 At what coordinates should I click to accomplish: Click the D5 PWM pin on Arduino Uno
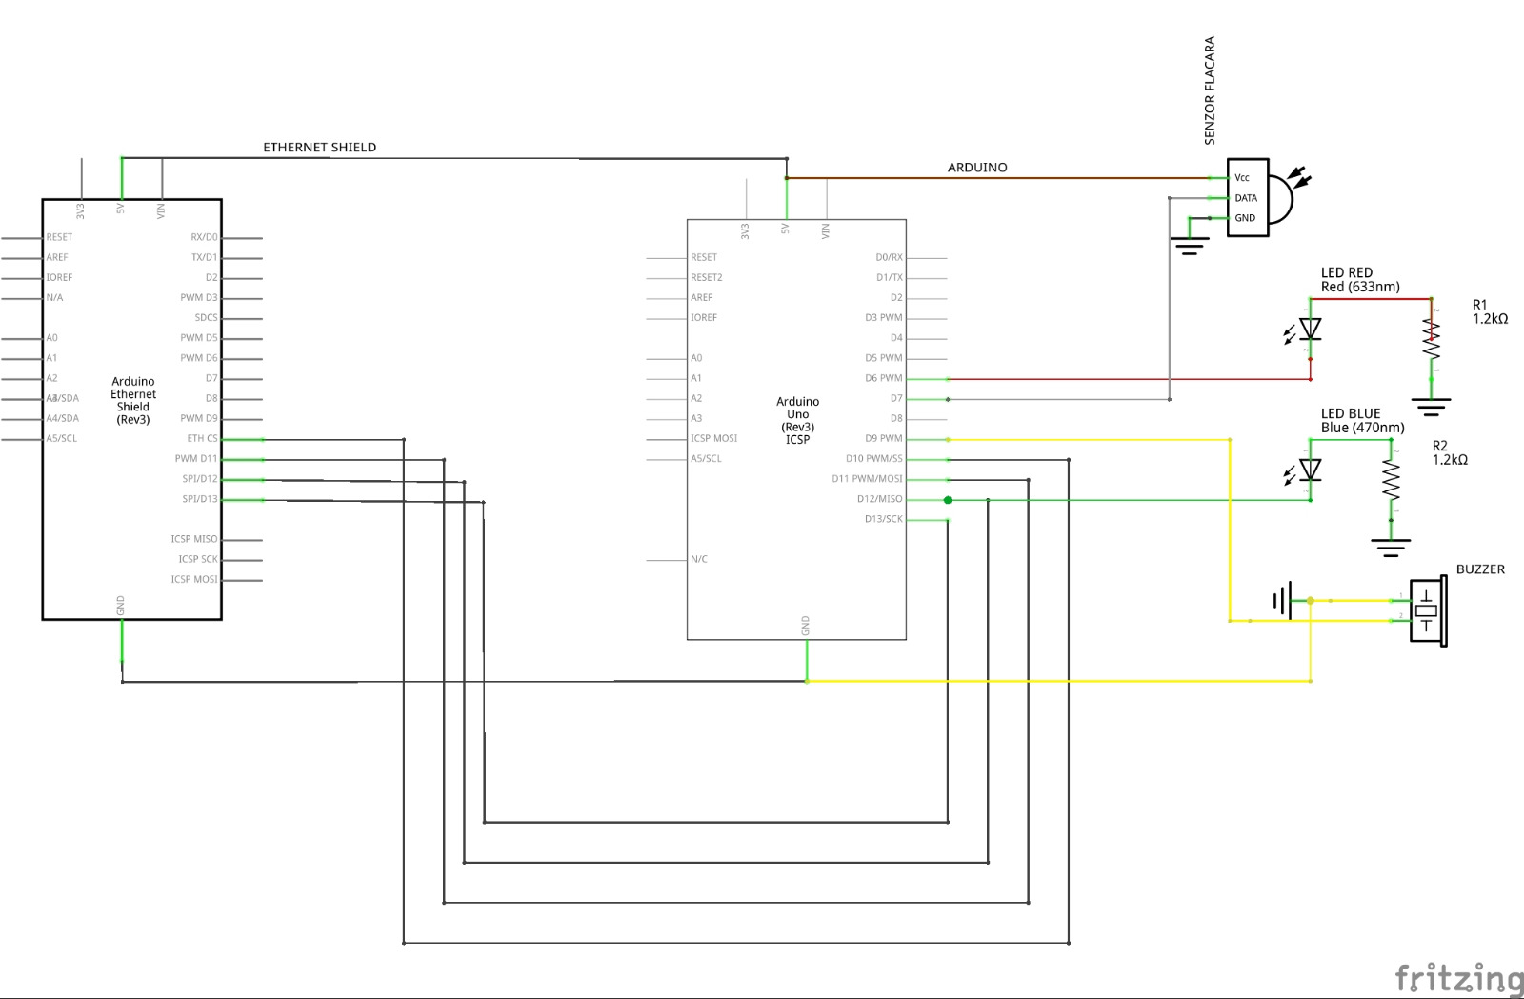coord(883,358)
